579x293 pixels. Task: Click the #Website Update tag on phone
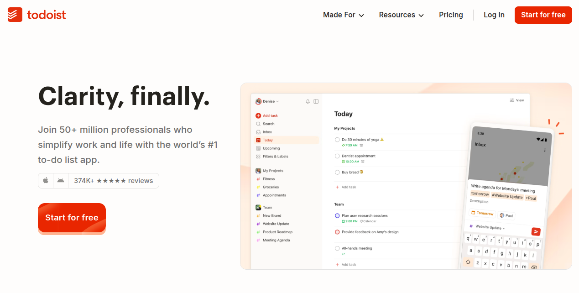click(507, 196)
